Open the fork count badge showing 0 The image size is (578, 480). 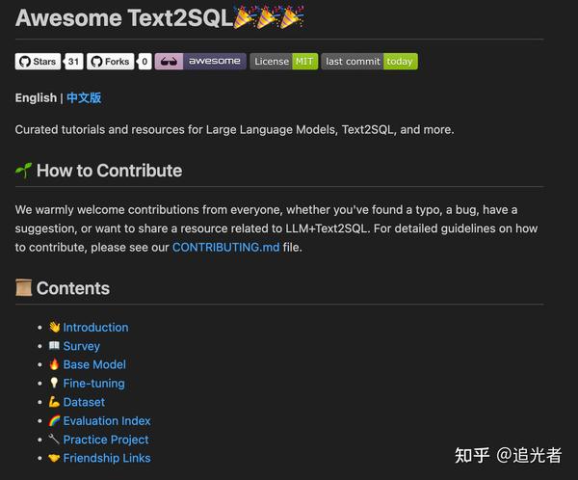[x=144, y=62]
